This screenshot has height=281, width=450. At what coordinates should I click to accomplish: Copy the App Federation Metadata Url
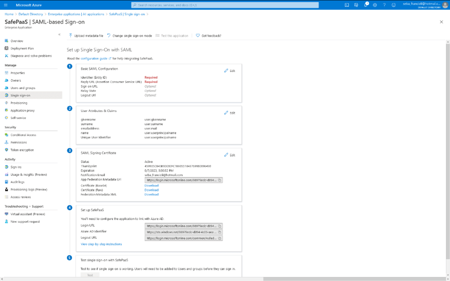(x=220, y=180)
